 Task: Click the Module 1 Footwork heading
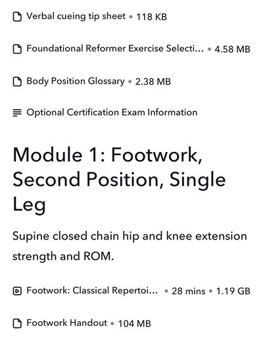(119, 180)
